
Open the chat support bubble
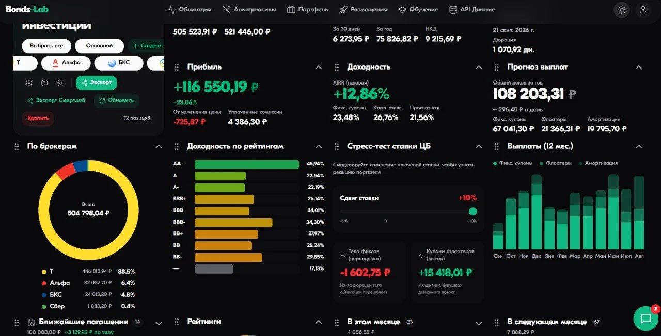coord(646,318)
